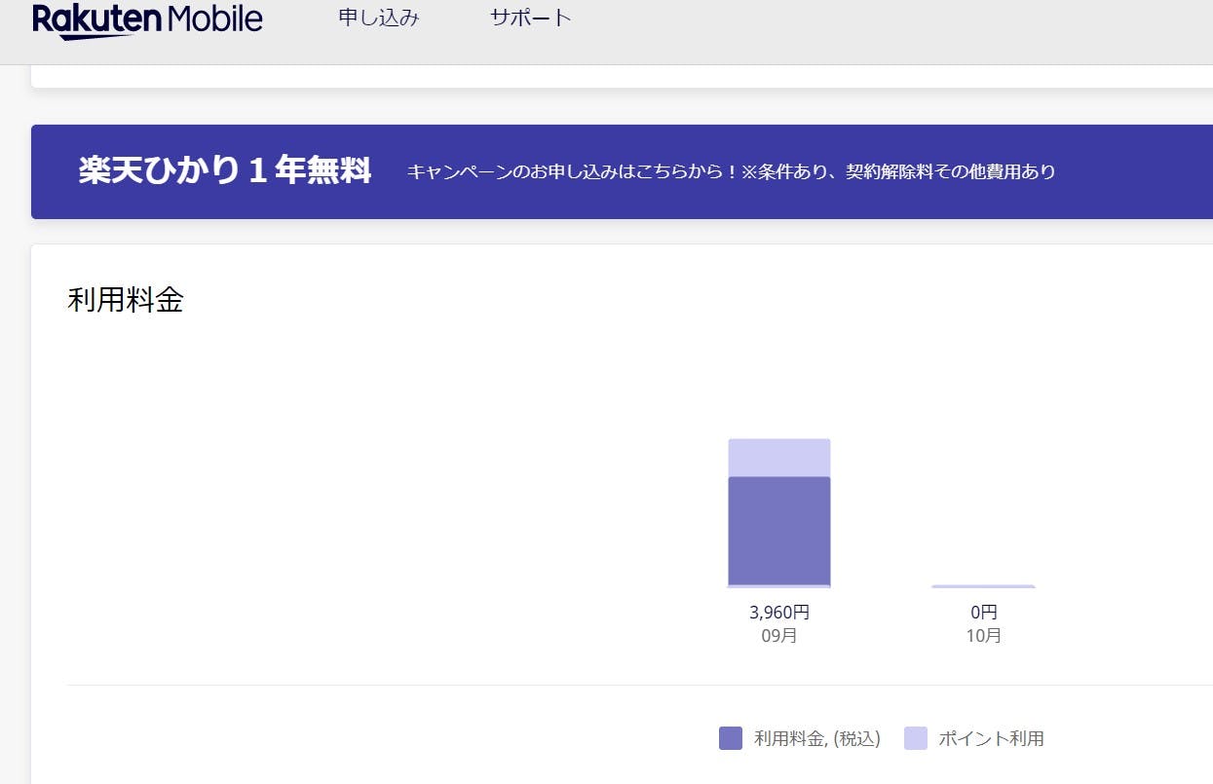Click the flat October bar in chart
This screenshot has width=1213, height=784.
pos(983,586)
